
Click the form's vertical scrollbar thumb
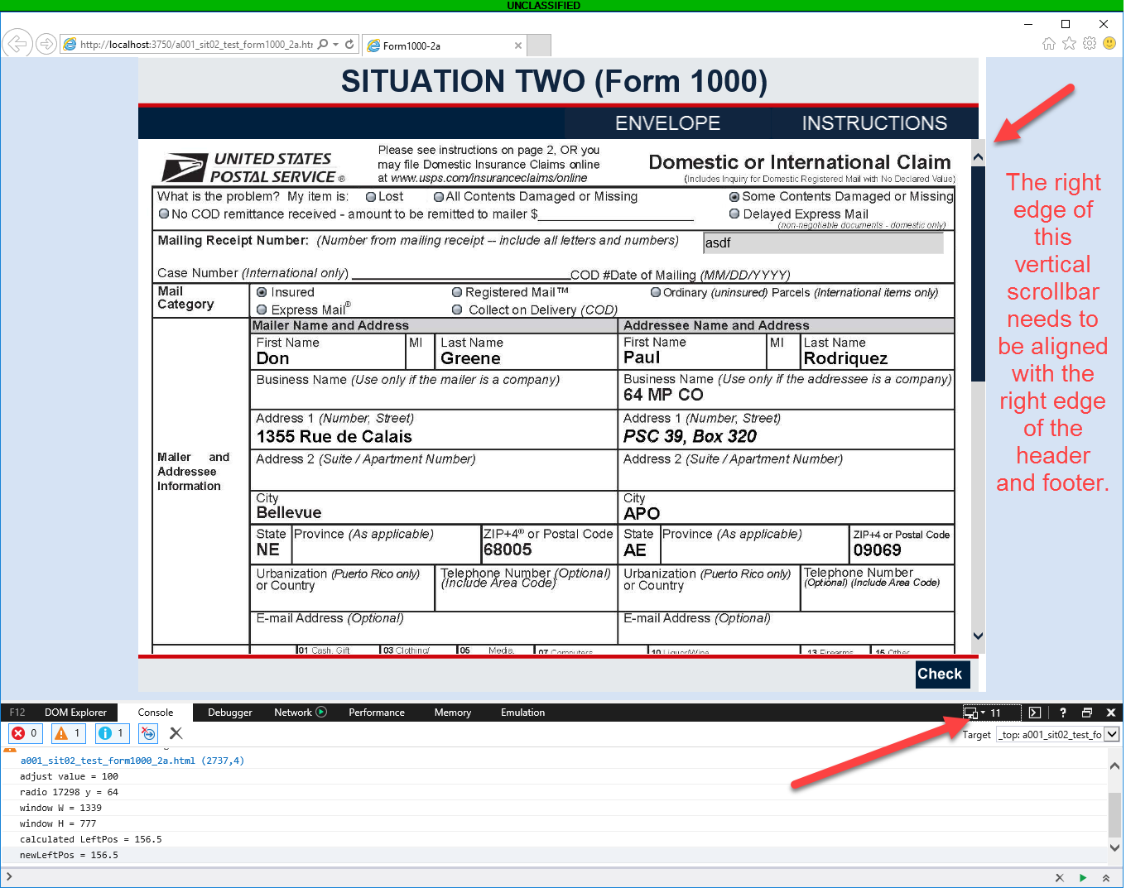click(978, 275)
